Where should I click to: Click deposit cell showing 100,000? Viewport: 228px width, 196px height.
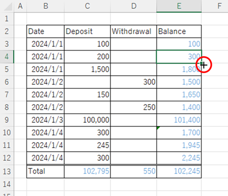88,120
